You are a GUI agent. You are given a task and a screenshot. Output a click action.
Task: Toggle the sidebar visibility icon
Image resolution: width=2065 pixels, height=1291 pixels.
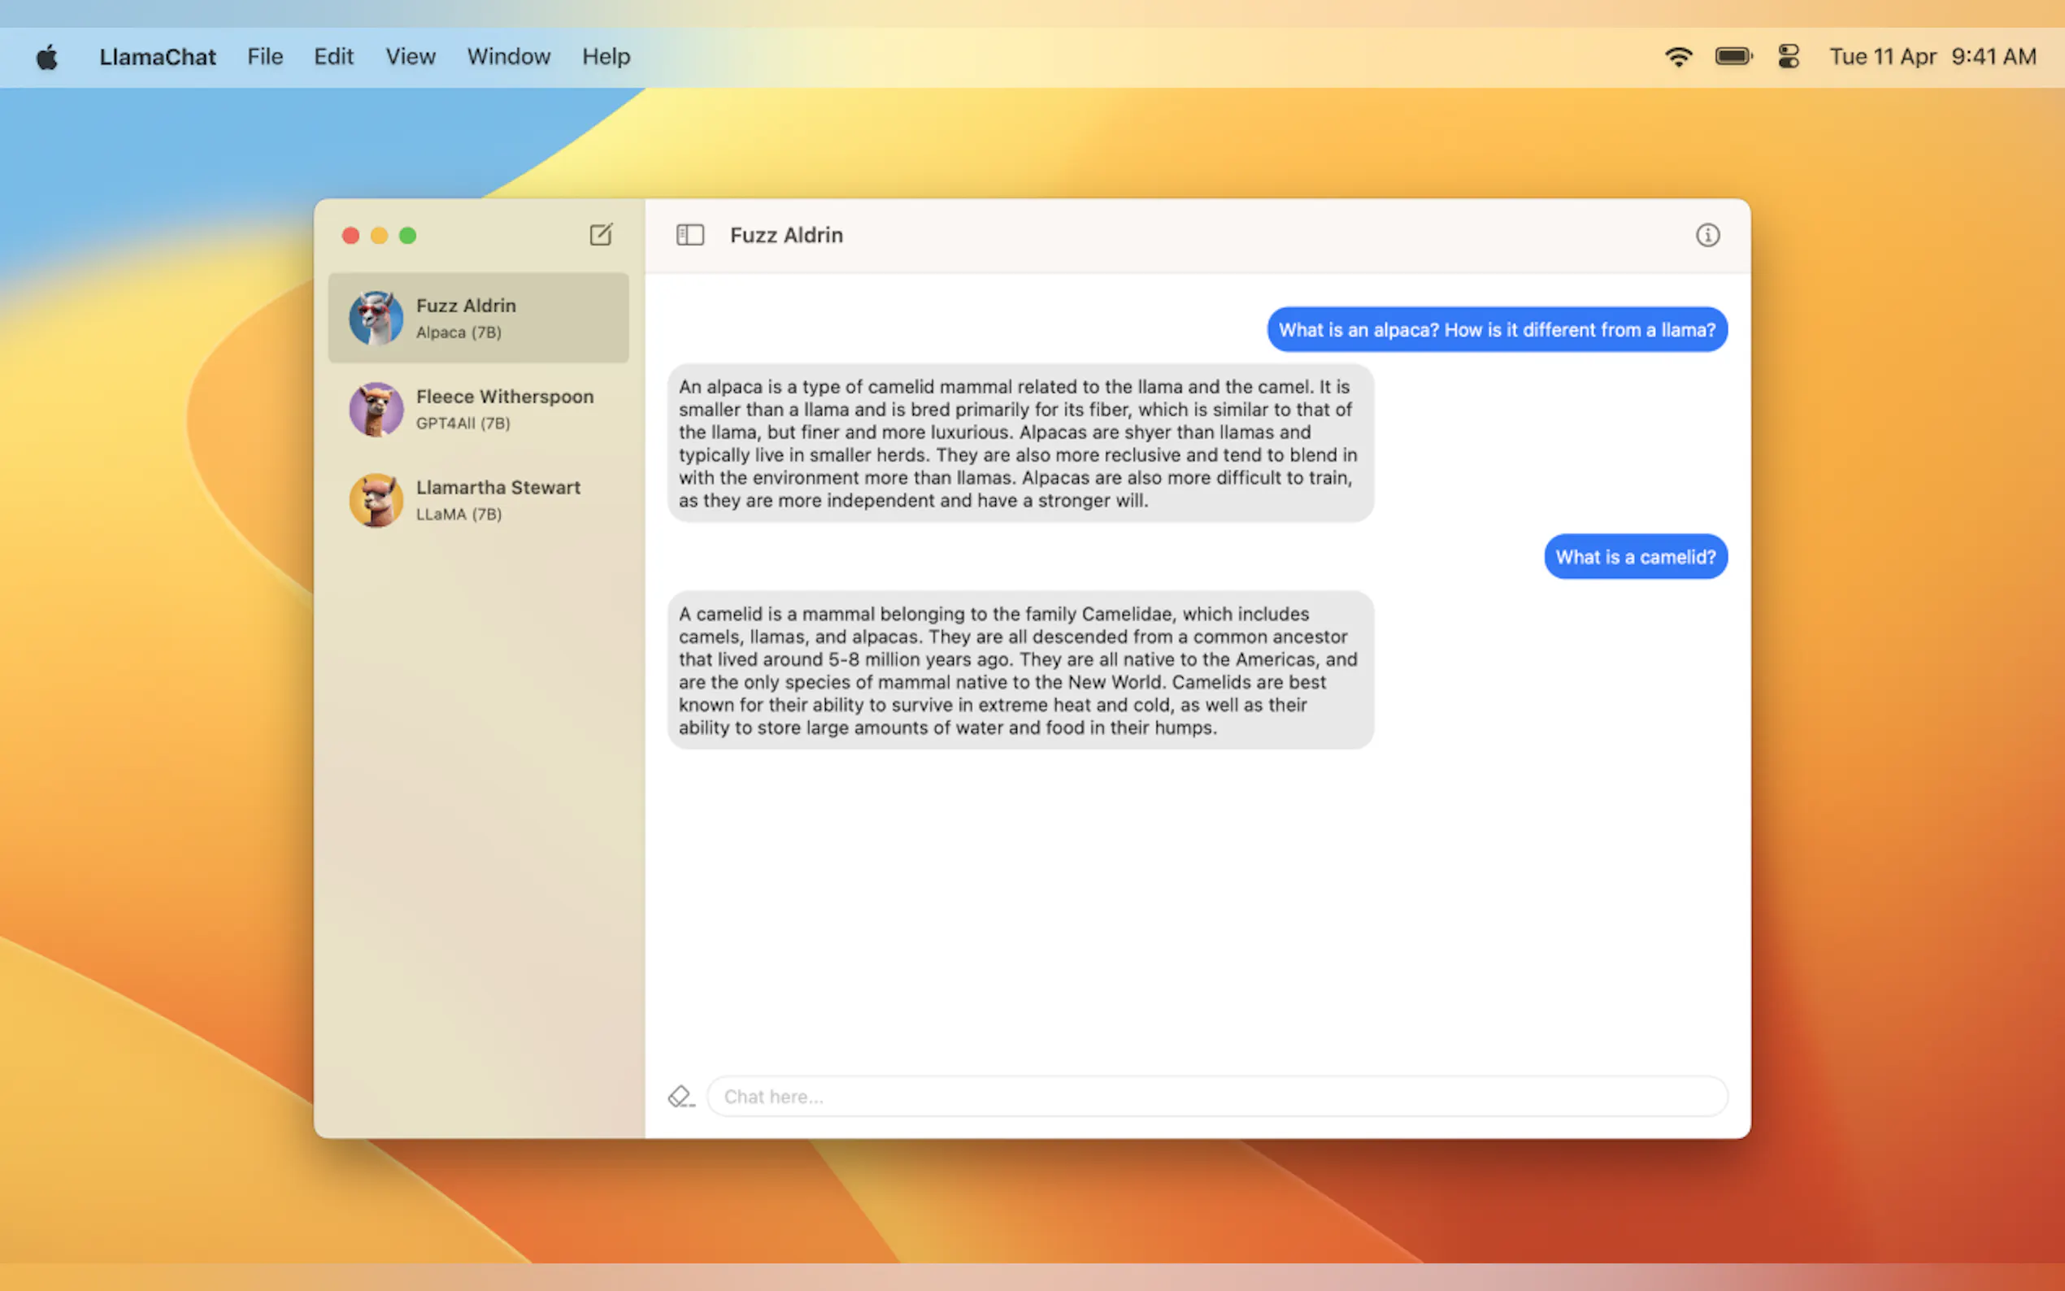coord(689,235)
